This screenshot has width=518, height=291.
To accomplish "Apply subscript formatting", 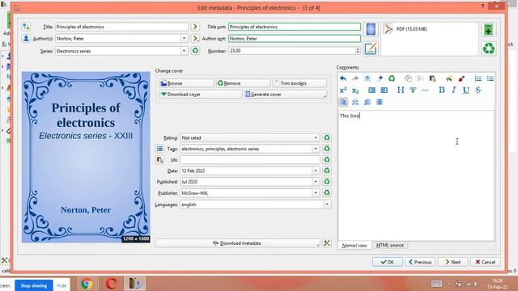I will (x=355, y=91).
